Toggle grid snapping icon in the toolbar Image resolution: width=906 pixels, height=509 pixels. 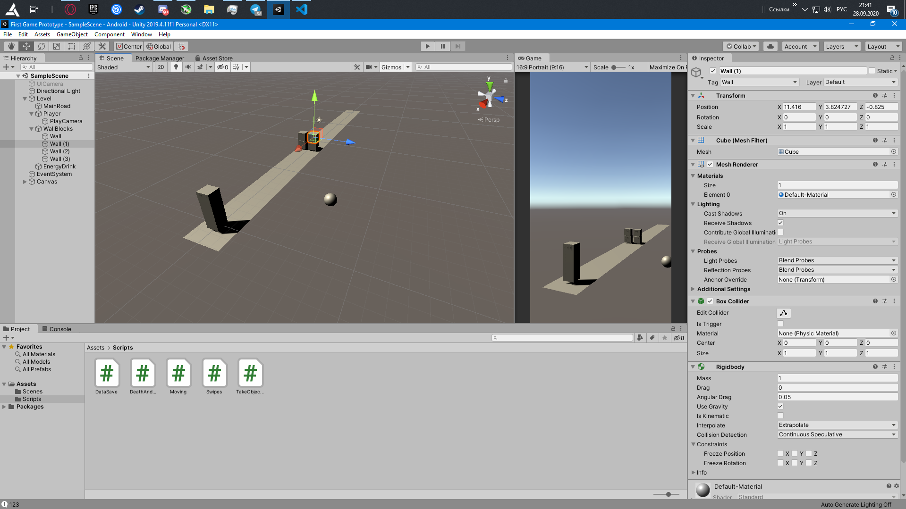click(181, 46)
